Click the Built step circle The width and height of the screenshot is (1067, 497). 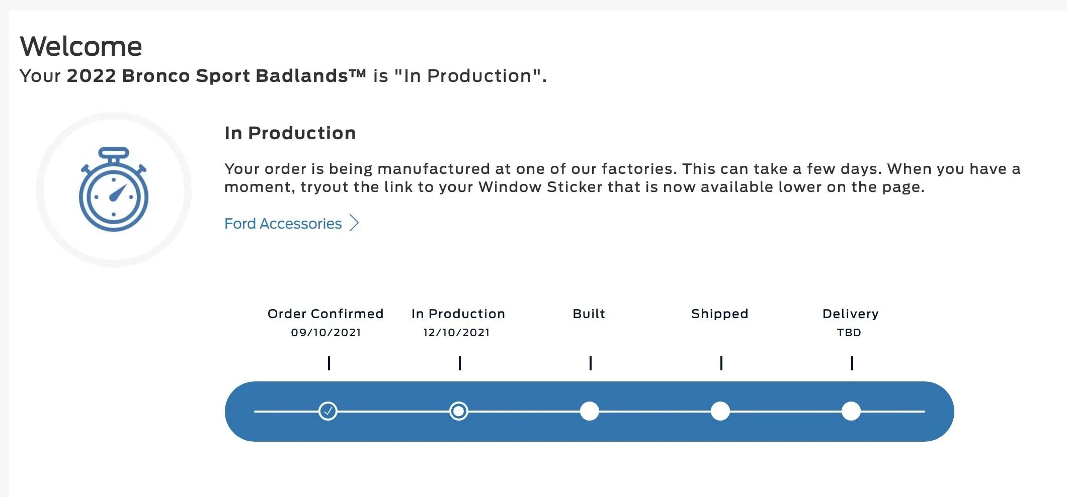[590, 411]
